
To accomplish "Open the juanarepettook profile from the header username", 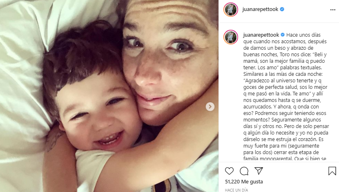I will pyautogui.click(x=260, y=9).
